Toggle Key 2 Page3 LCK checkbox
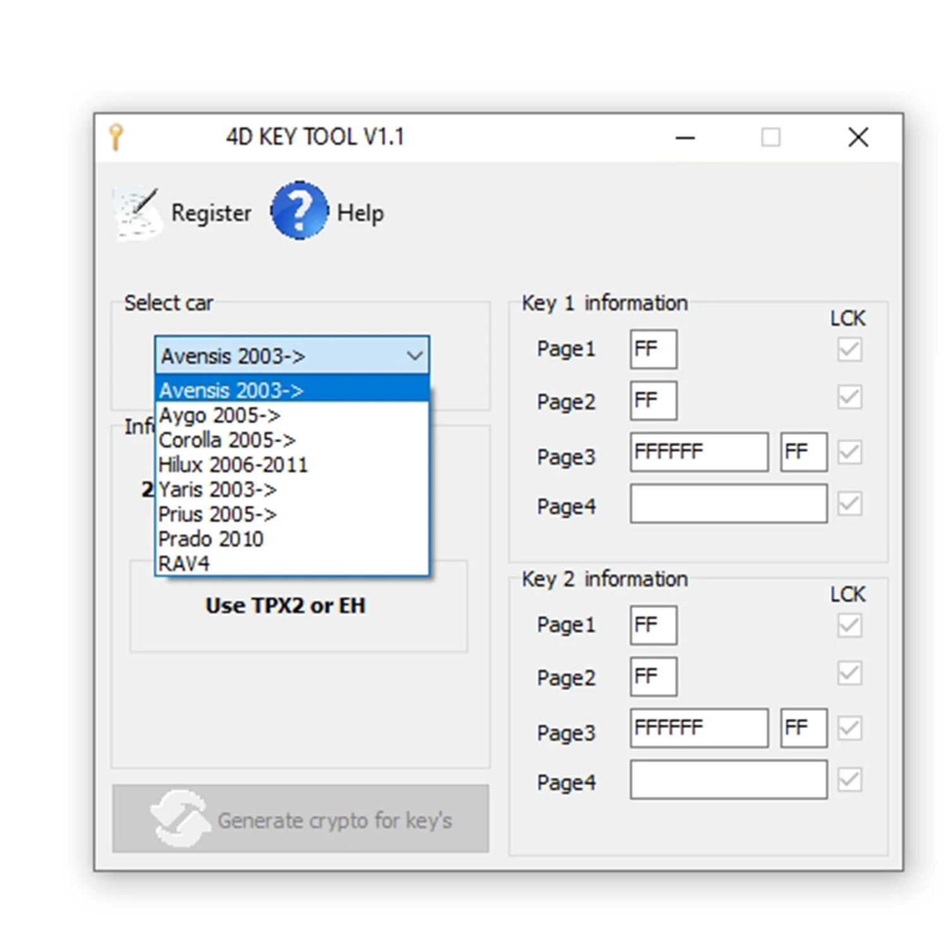This screenshot has width=948, height=948. coord(849,728)
